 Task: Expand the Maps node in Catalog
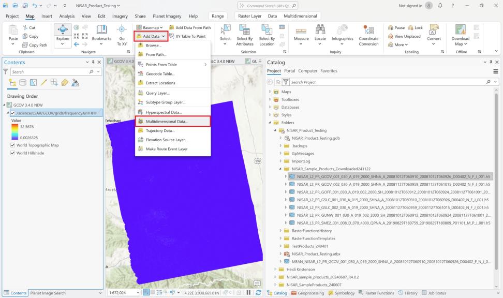click(x=270, y=92)
